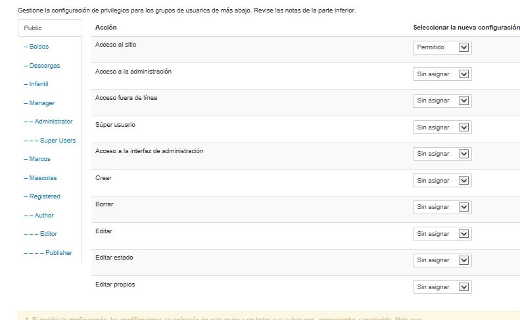Expand Acceso a la interfaz de administración dropdown
Screen dimensions: 520x320
[x=442, y=154]
